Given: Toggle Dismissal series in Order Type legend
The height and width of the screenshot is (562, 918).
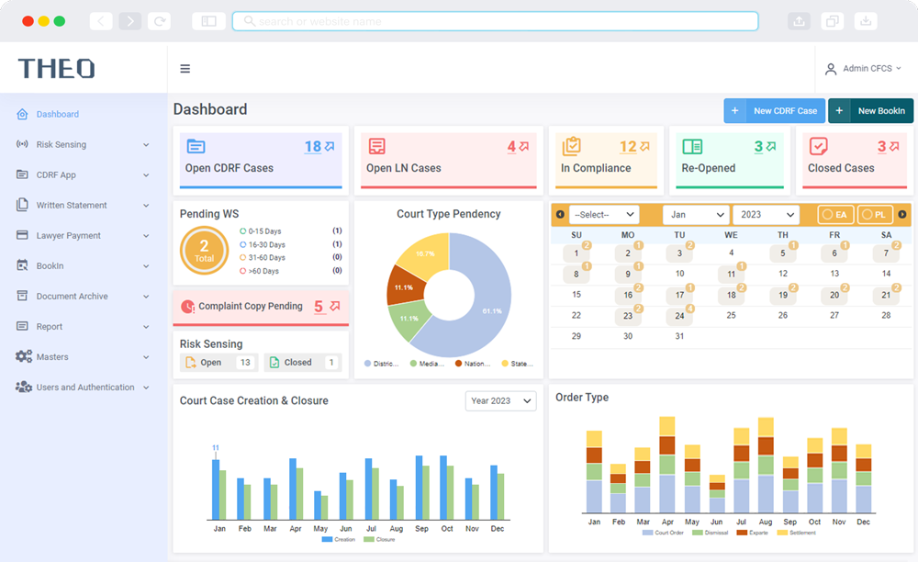Looking at the screenshot, I should tap(711, 533).
